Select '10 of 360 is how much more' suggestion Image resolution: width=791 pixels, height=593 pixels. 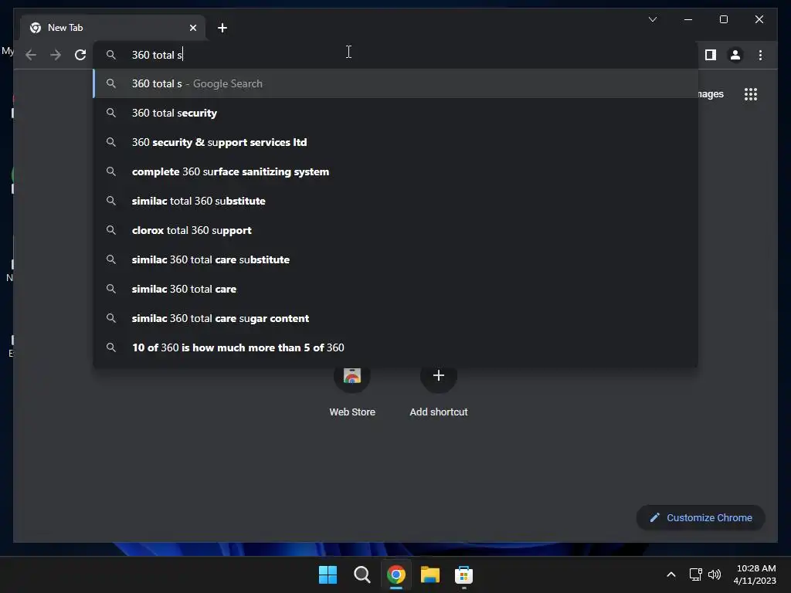(395, 347)
